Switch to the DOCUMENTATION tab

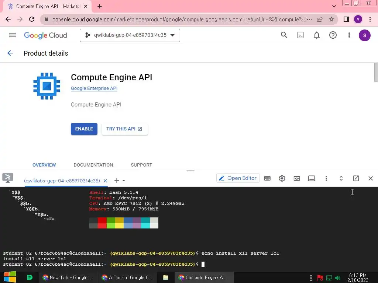click(x=93, y=165)
